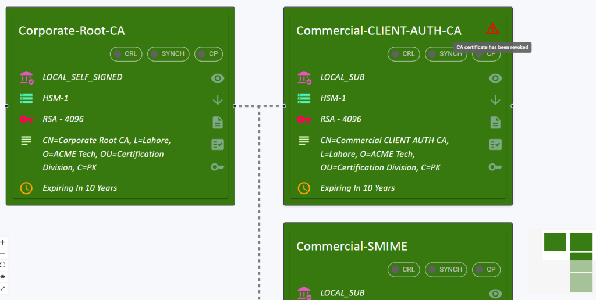Click the CP chip on Commercial-SMIME
This screenshot has height=300, width=596.
(487, 269)
